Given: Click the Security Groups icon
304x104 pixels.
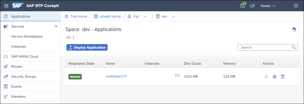Looking at the screenshot, I should [6, 76].
